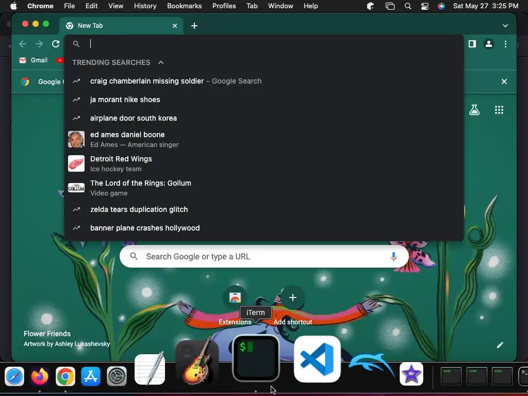528x396 pixels.
Task: Click the Add shortcut tile
Action: [293, 306]
